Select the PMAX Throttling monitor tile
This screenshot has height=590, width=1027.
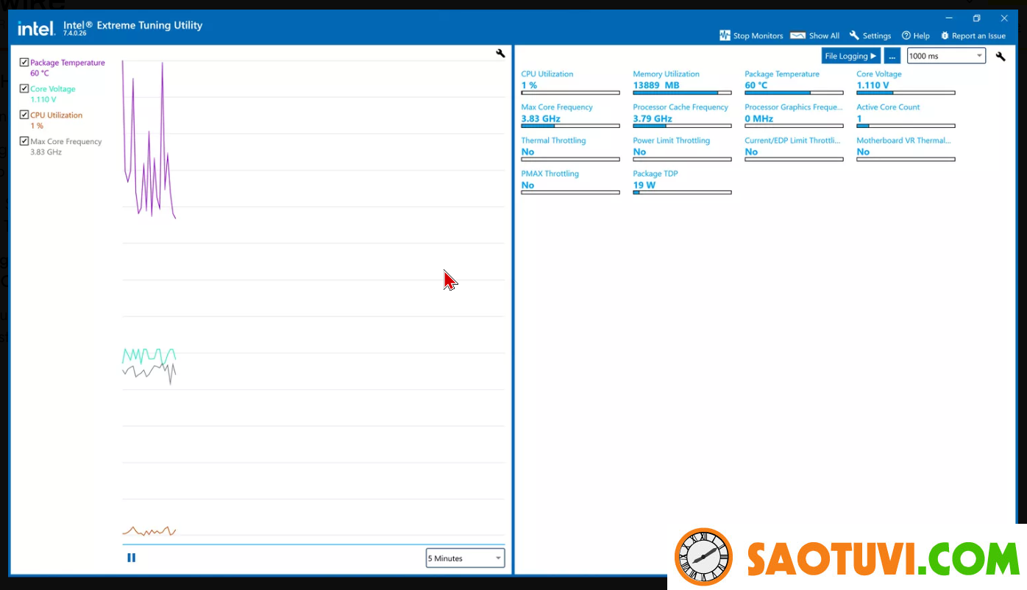coord(570,182)
